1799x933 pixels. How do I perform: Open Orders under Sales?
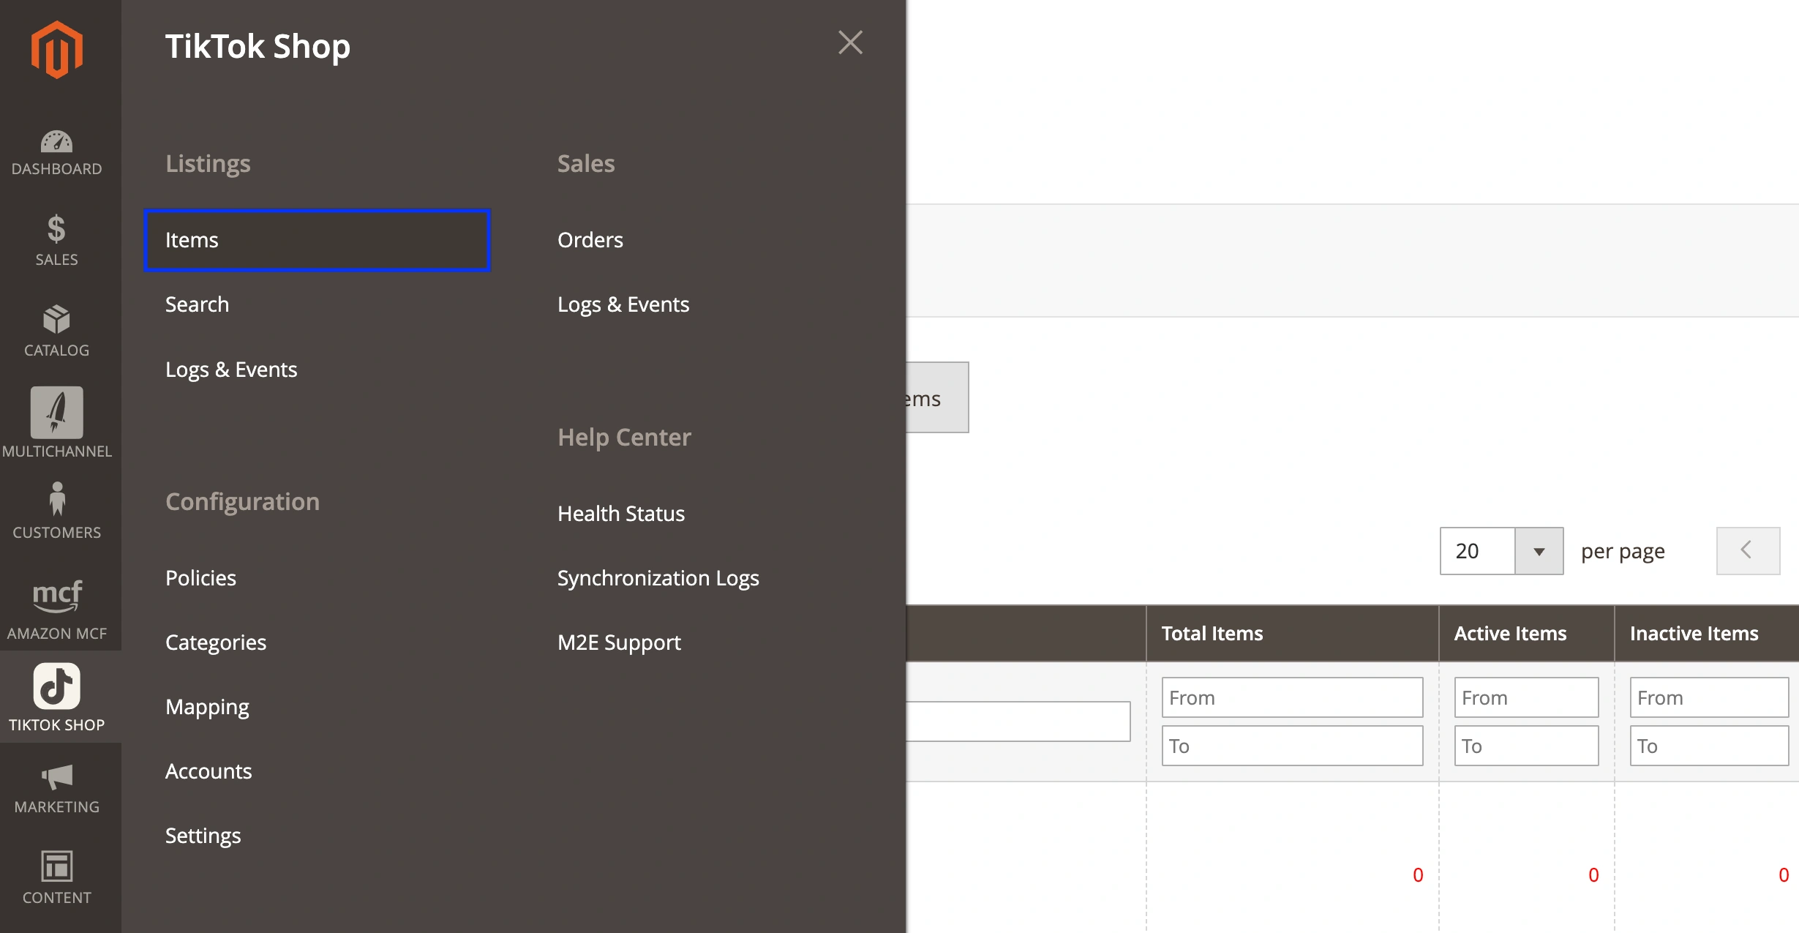590,240
